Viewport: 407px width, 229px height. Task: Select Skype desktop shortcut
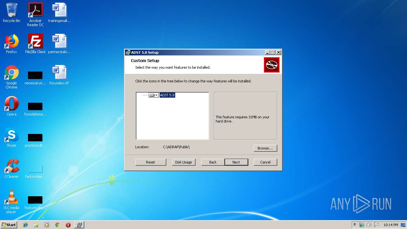[11, 137]
